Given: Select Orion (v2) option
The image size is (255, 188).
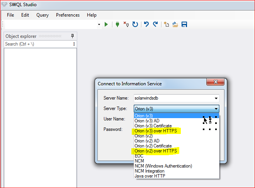Looking at the screenshot, I should pyautogui.click(x=177, y=136).
